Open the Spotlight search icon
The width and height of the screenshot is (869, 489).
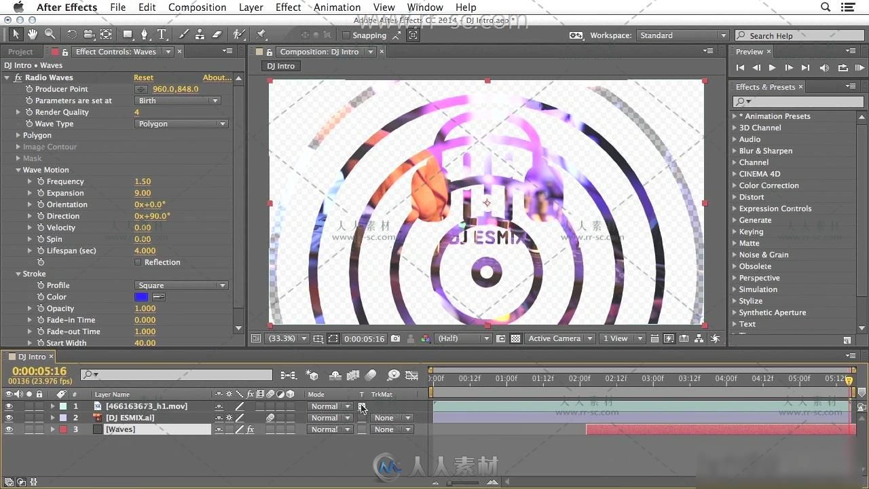tap(826, 7)
